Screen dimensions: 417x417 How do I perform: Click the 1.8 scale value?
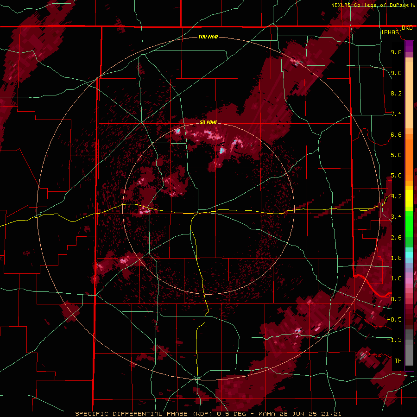coord(396,258)
